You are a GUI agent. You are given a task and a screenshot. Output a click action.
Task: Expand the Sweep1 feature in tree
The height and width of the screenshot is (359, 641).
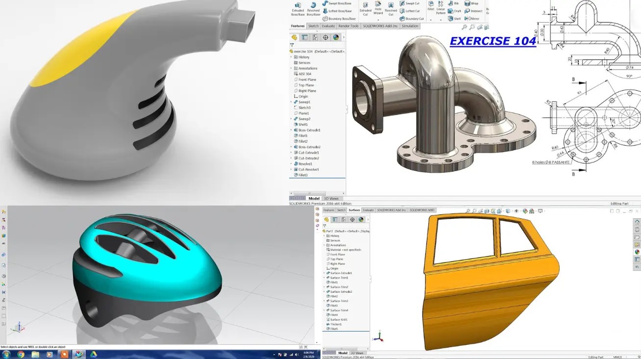[291, 102]
